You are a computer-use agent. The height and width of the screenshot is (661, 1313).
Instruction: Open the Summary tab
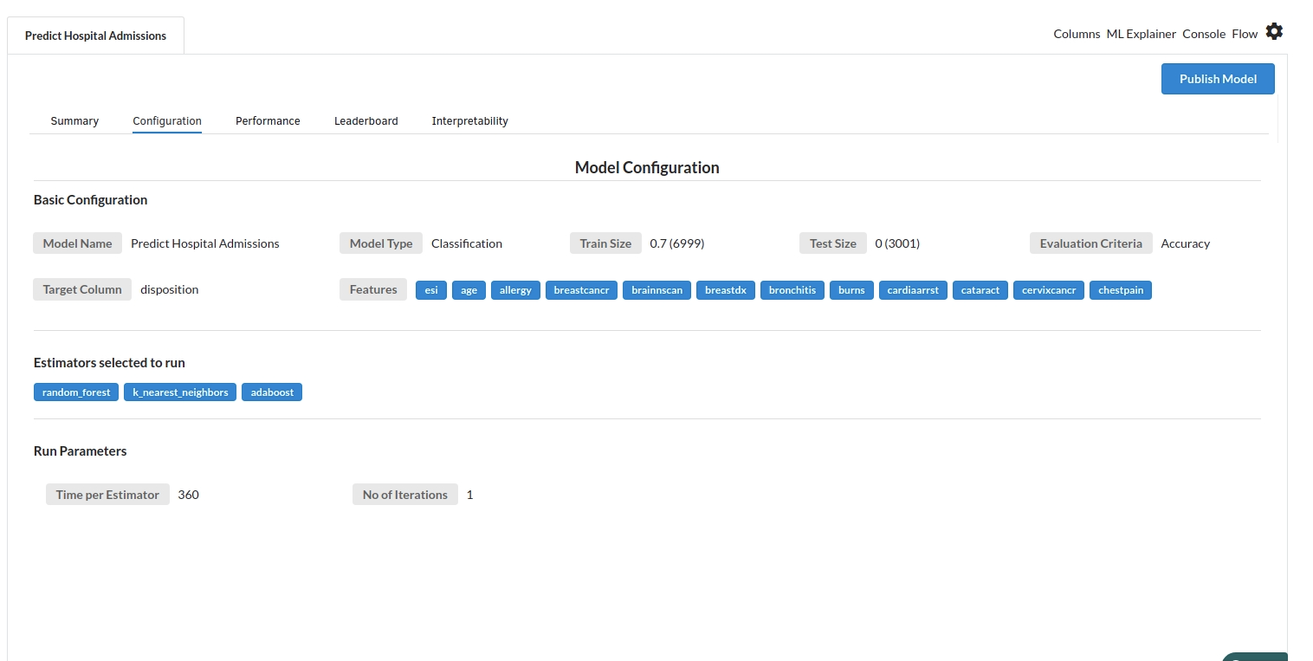pos(74,121)
